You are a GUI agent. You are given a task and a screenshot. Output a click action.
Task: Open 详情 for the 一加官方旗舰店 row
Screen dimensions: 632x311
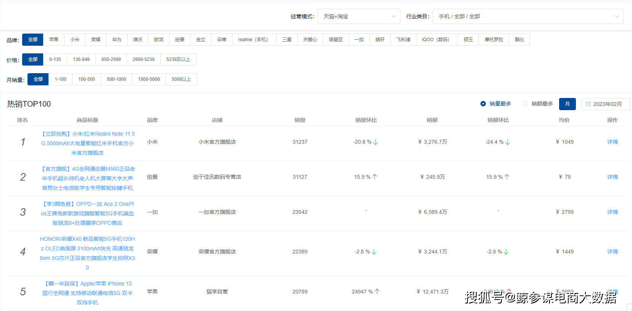(x=613, y=212)
